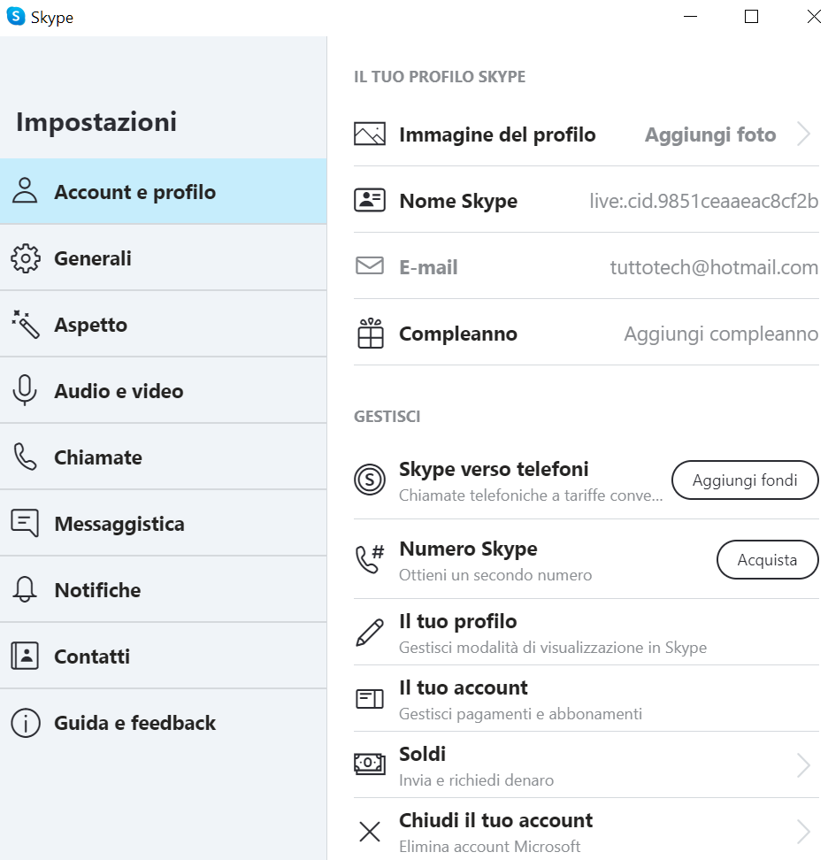The height and width of the screenshot is (860, 828).
Task: Click the Acquista button for Numero Skype
Action: pyautogui.click(x=767, y=559)
